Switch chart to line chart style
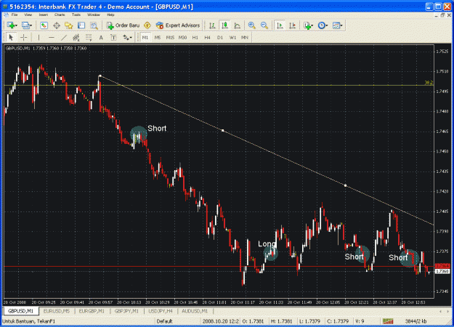454x327 pixels. 237,25
